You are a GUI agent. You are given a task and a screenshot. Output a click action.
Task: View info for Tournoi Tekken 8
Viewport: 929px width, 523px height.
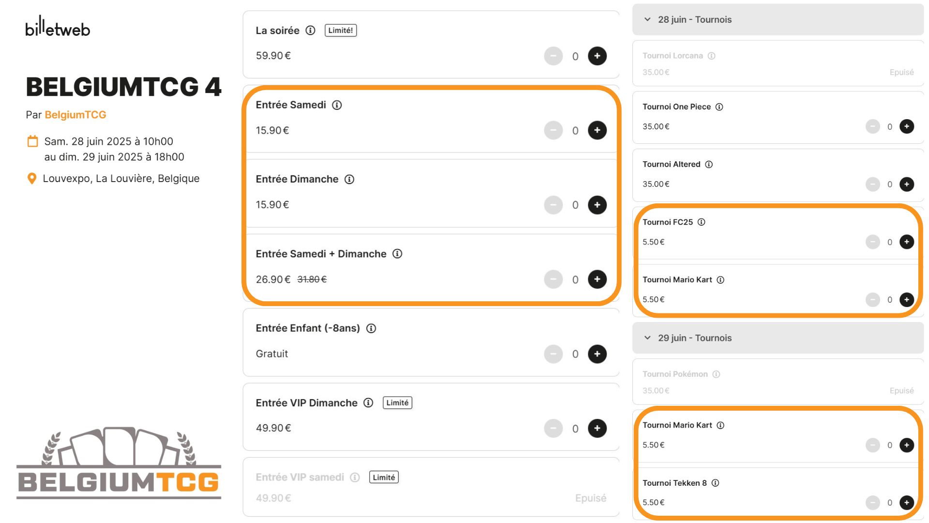715,483
